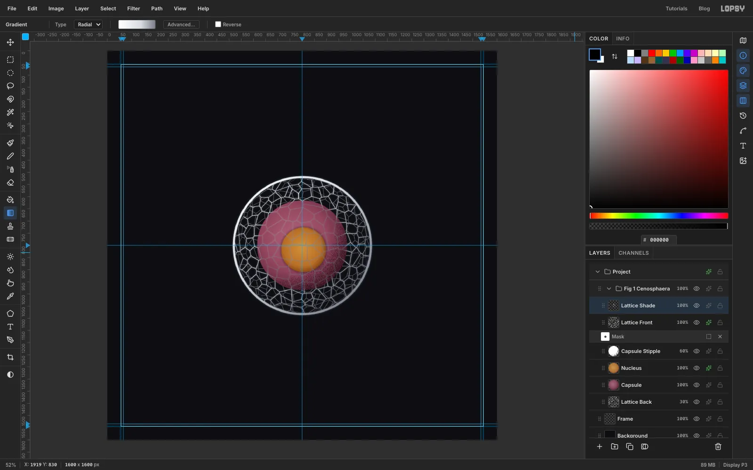Select the Paint Bucket tool
The height and width of the screenshot is (470, 753).
click(x=10, y=200)
